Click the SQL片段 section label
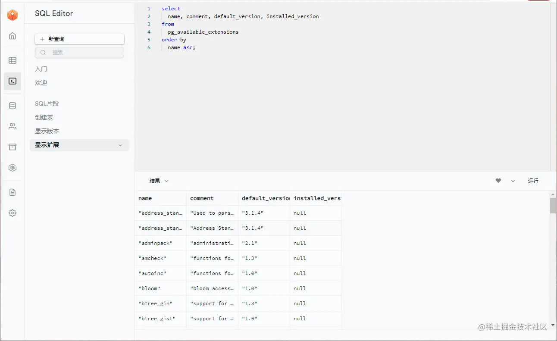The height and width of the screenshot is (341, 557). 47,103
